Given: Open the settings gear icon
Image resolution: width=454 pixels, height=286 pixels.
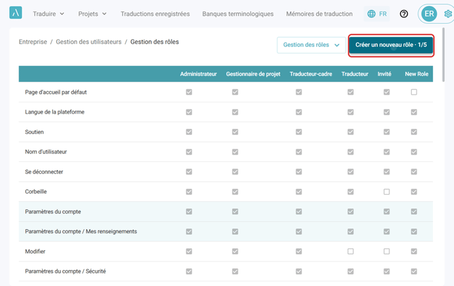Looking at the screenshot, I should 448,14.
